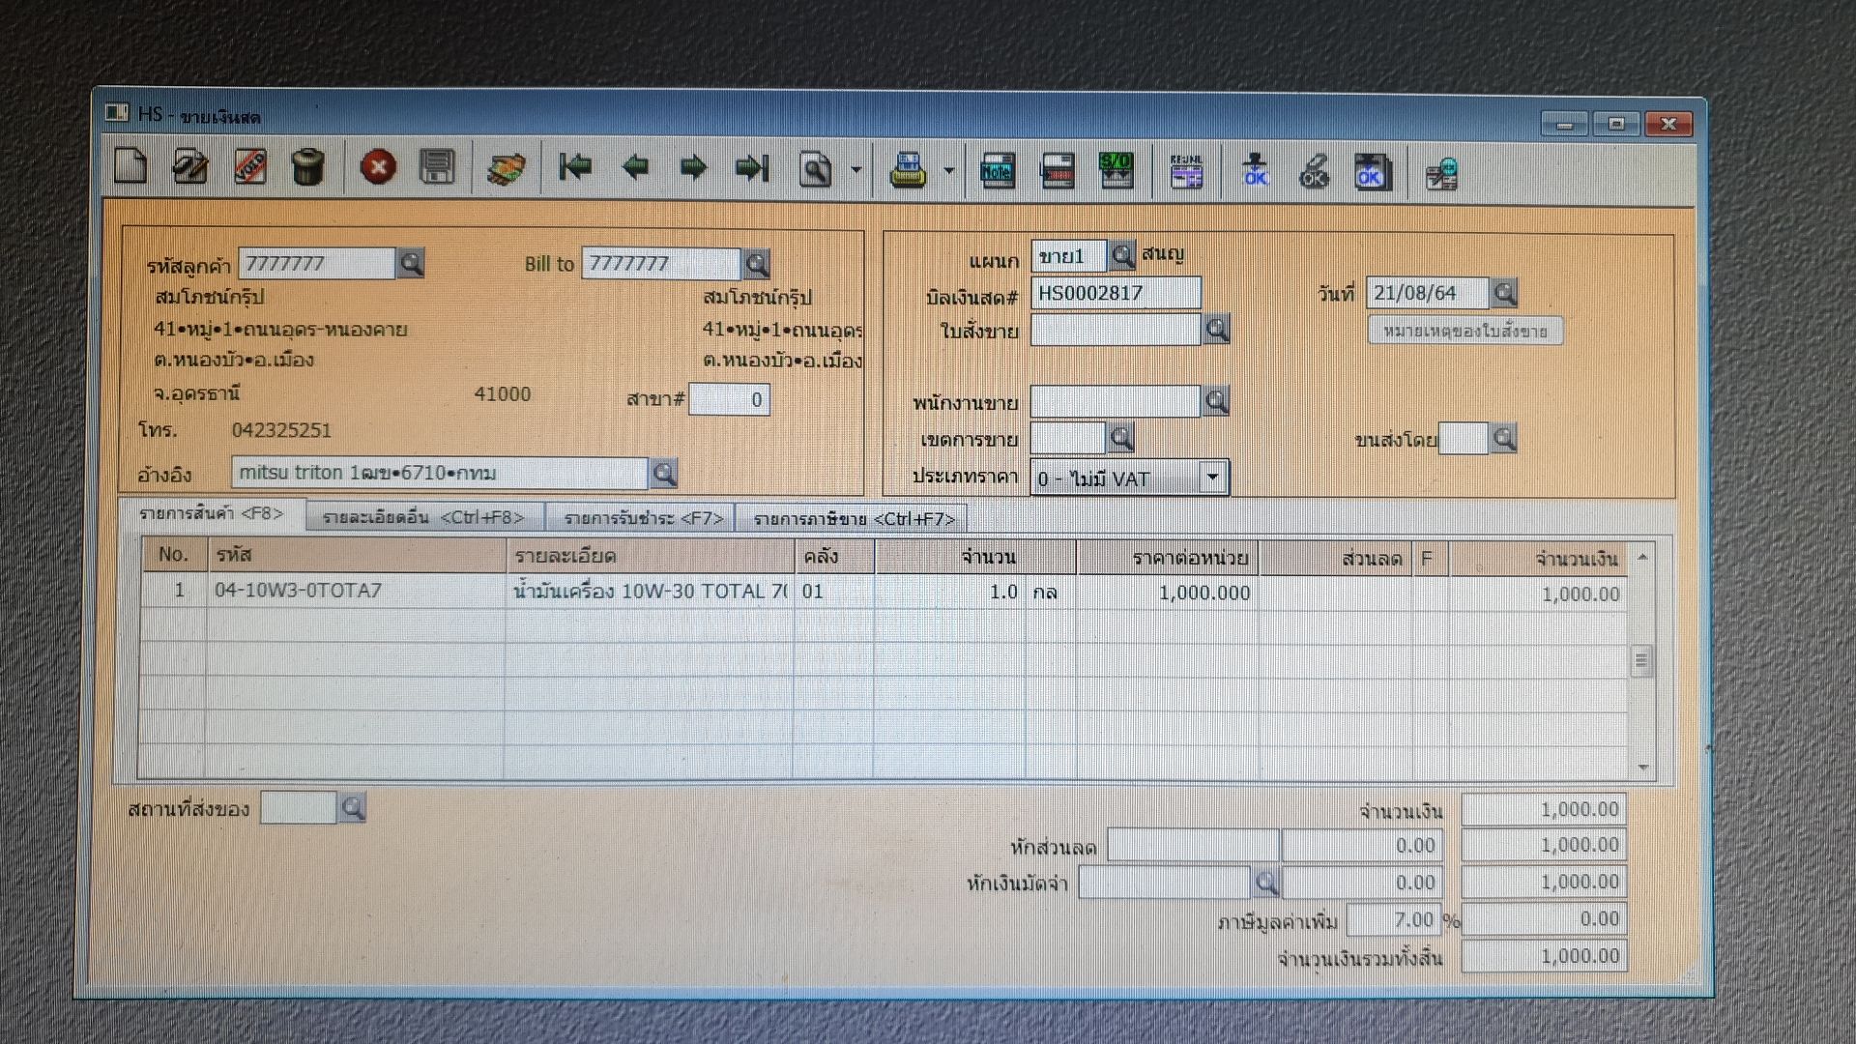The height and width of the screenshot is (1044, 1856).
Task: Go to the next record arrow
Action: point(693,167)
